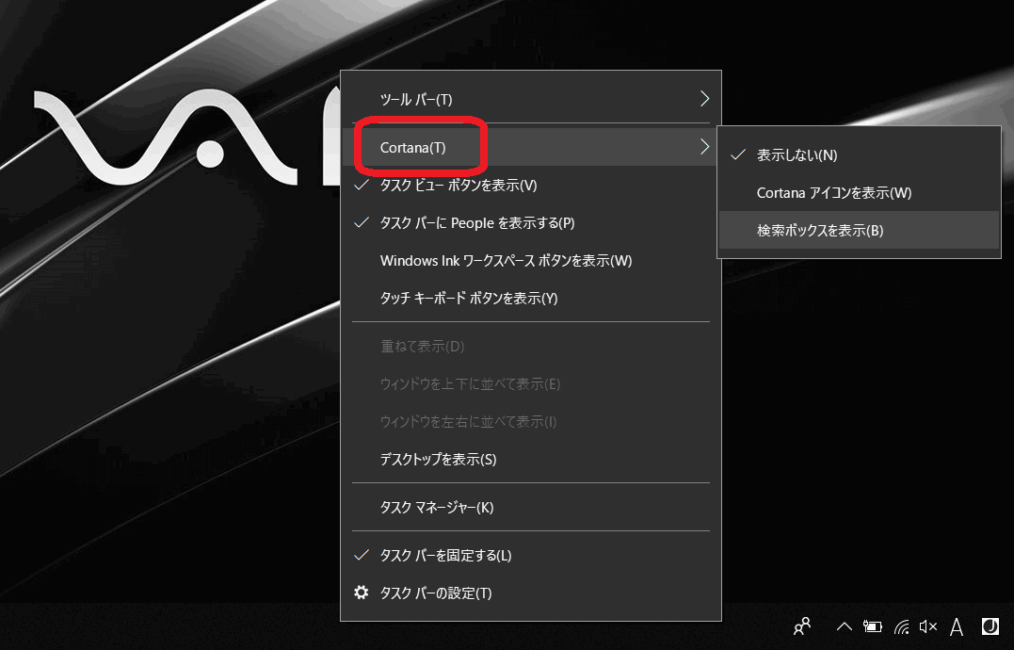
Task: Open the People icon in the taskbar
Action: coord(802,626)
